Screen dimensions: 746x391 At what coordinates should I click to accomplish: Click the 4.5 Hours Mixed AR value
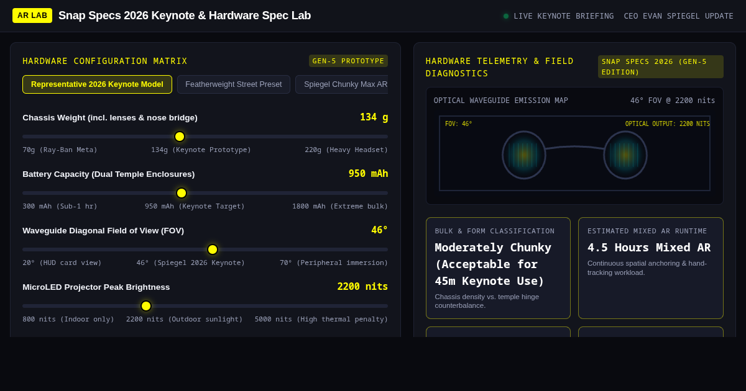[649, 247]
